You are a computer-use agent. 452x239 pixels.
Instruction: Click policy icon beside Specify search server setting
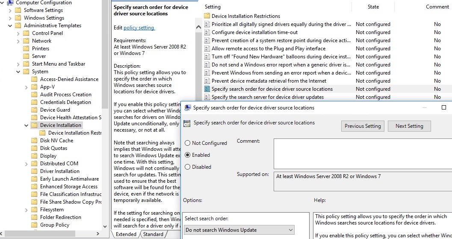(207, 97)
